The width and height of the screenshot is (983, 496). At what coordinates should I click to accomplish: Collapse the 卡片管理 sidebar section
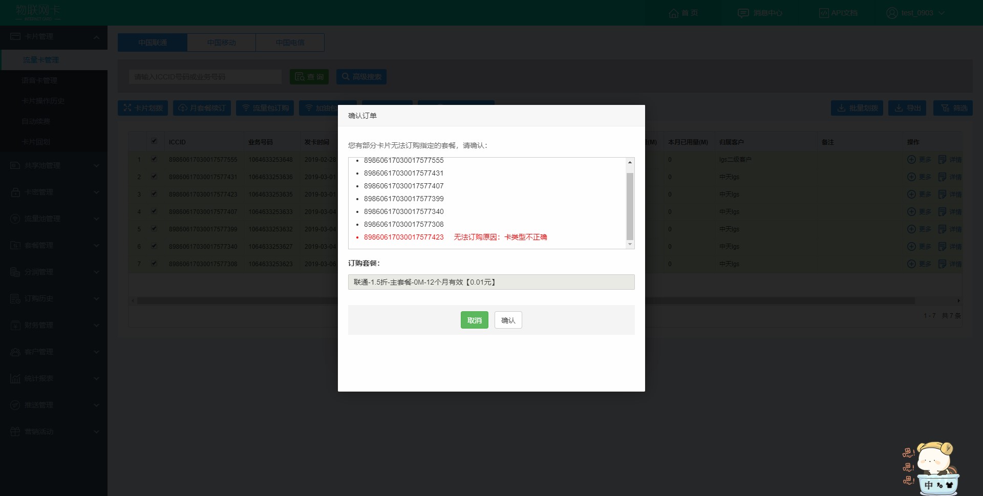click(x=96, y=37)
